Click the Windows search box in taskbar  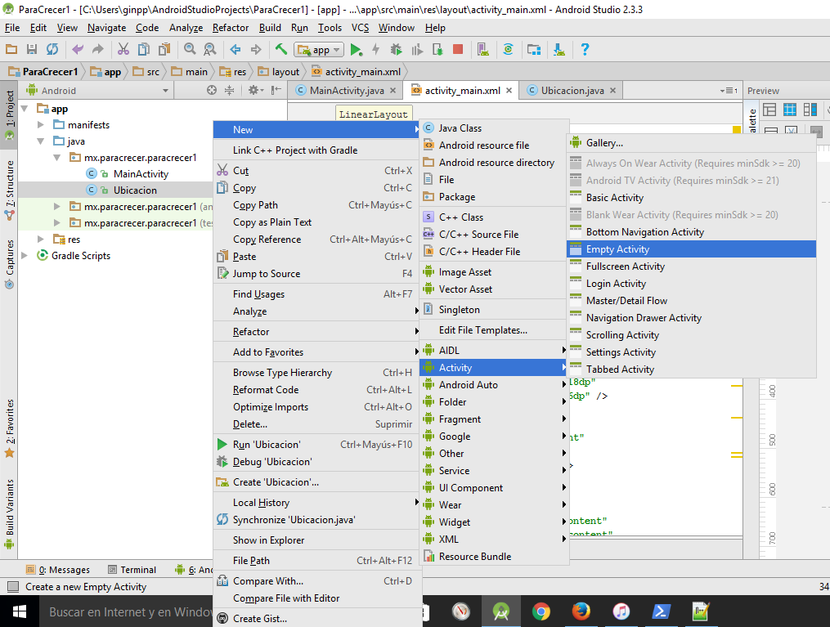pyautogui.click(x=126, y=611)
